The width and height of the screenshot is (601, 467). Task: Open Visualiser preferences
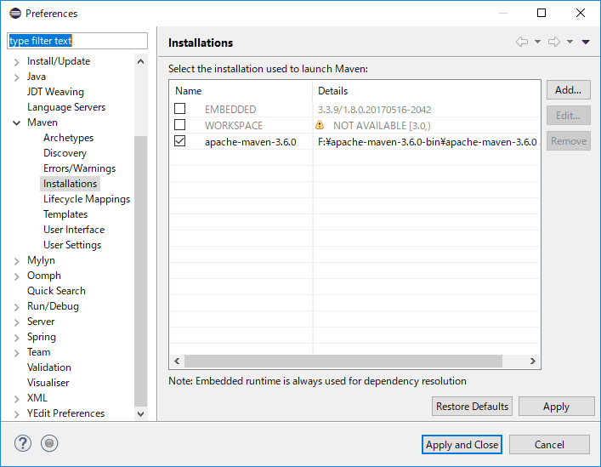coord(48,383)
